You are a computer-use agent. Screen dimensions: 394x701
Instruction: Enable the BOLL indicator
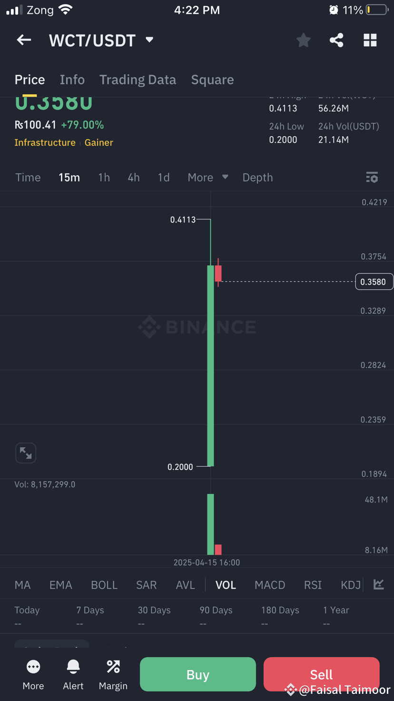point(104,585)
